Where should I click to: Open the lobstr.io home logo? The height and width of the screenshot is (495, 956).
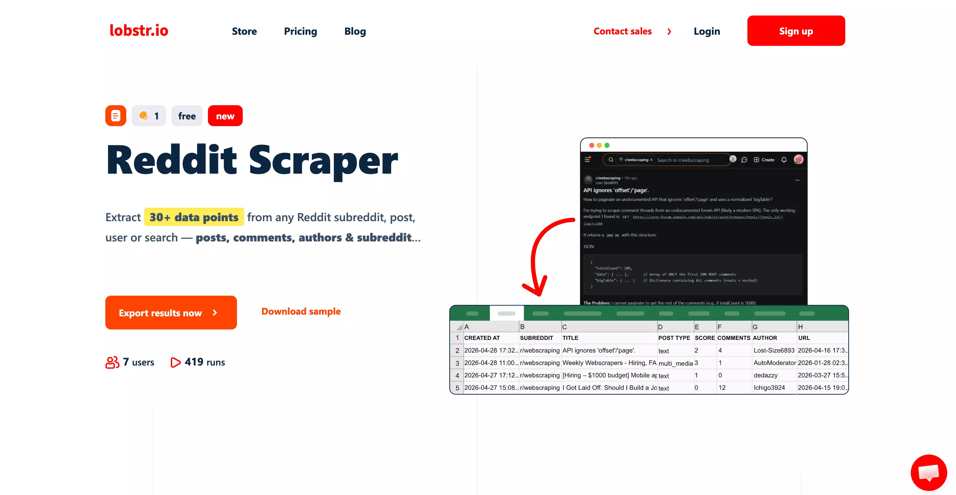point(139,30)
